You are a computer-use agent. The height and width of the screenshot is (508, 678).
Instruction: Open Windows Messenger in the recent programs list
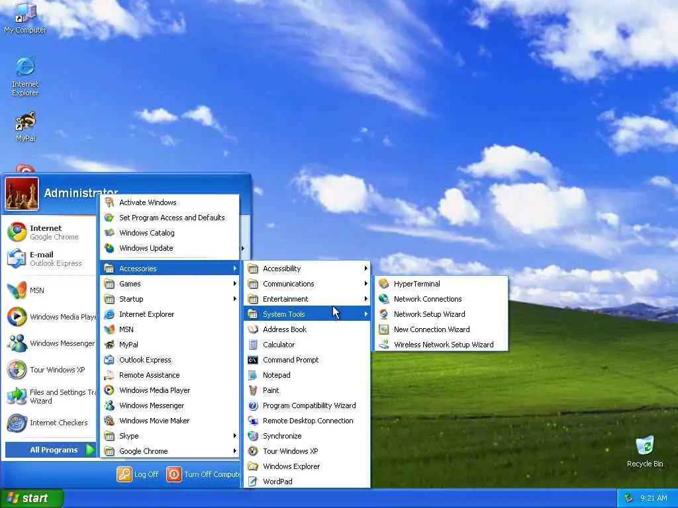click(51, 343)
